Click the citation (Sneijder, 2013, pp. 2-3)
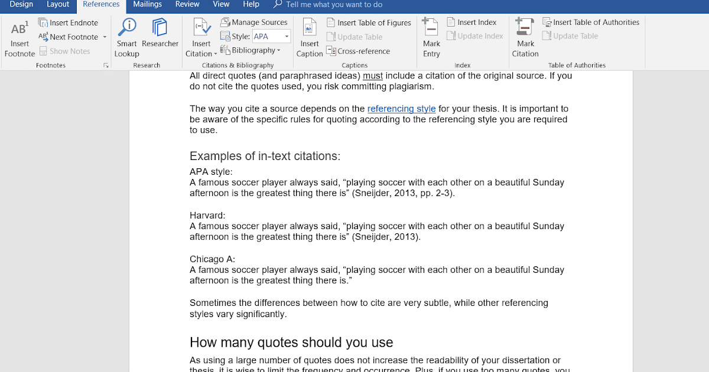This screenshot has height=372, width=709. (x=404, y=193)
